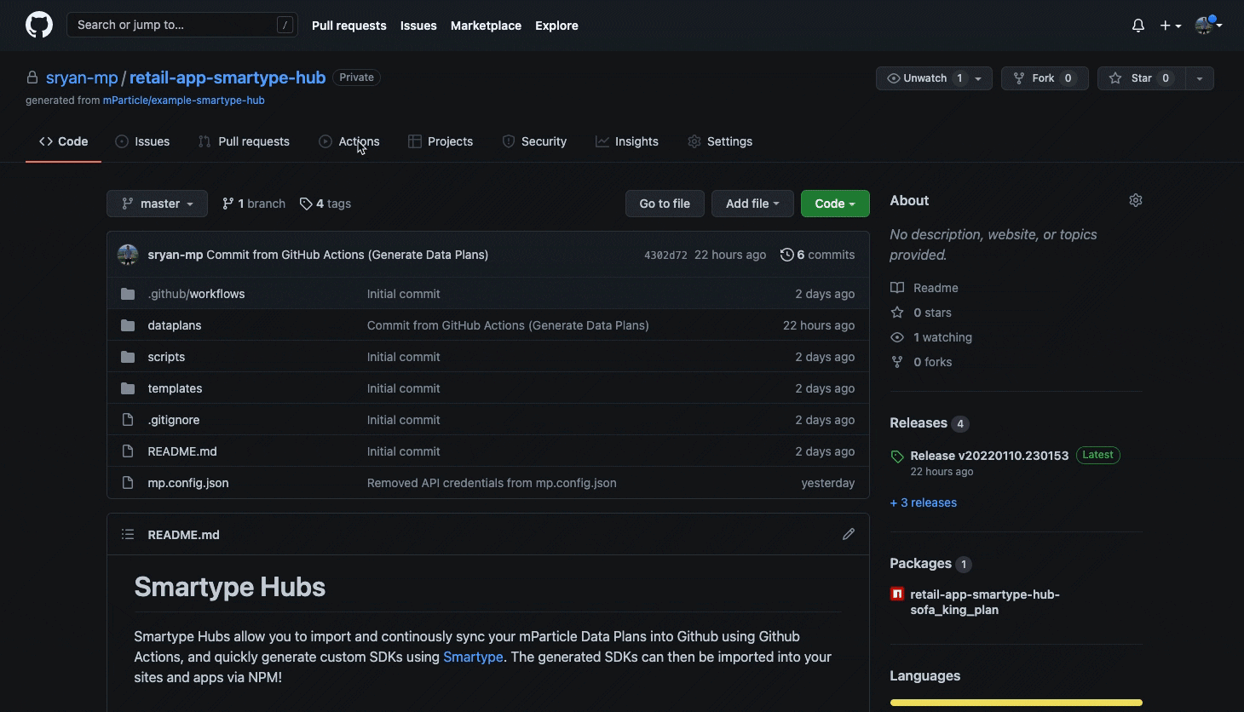This screenshot has height=712, width=1244.
Task: Show the + 3 releases link
Action: 924,502
